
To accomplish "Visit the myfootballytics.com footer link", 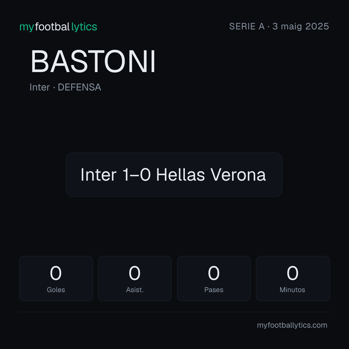I will [292, 325].
